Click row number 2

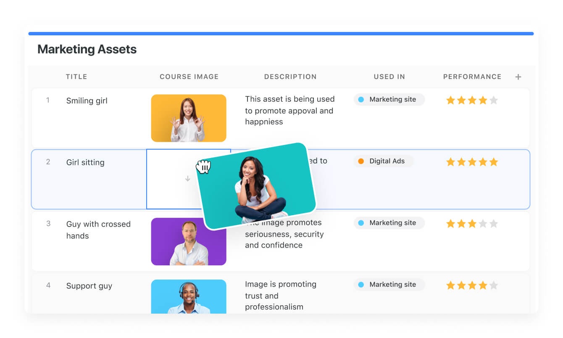click(x=48, y=162)
